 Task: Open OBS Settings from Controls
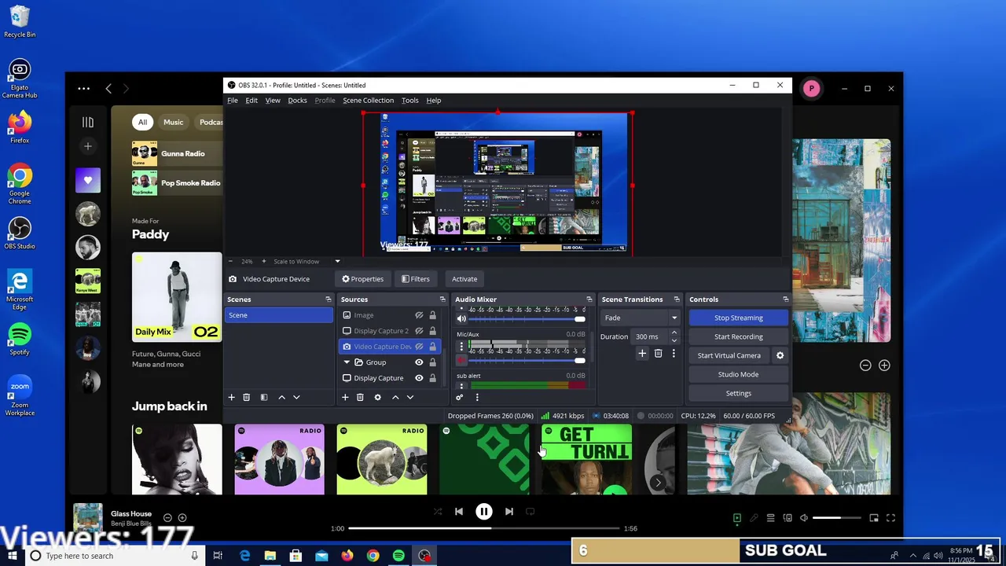pyautogui.click(x=738, y=393)
